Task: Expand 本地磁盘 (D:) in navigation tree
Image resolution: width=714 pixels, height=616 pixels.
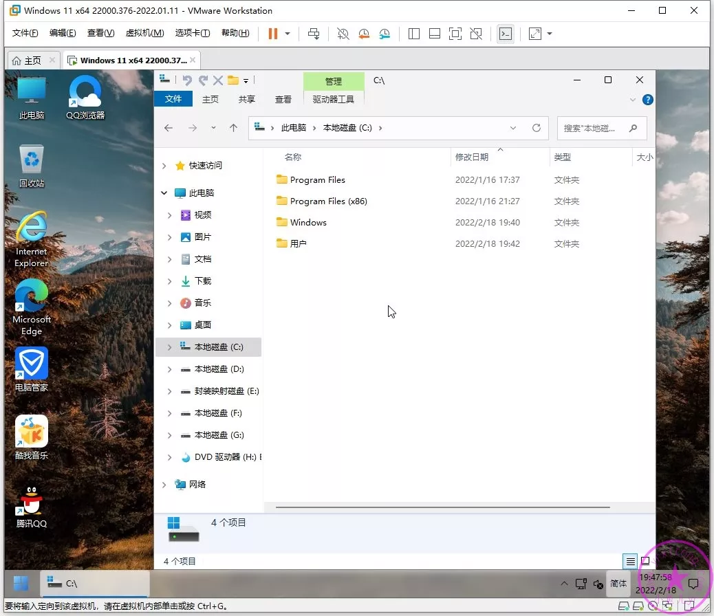Action: (x=170, y=369)
